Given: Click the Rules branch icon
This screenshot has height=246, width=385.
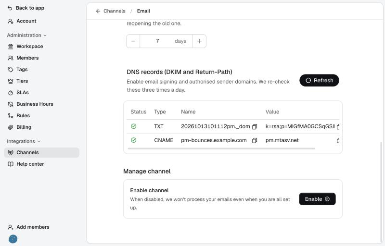Looking at the screenshot, I should 11,115.
